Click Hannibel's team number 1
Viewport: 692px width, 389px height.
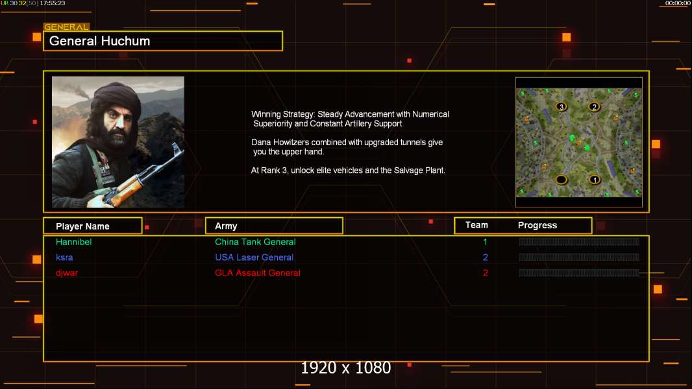485,242
